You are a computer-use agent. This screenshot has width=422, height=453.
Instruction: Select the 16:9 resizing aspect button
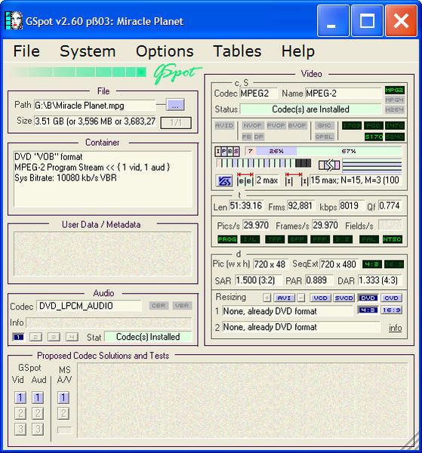391,310
